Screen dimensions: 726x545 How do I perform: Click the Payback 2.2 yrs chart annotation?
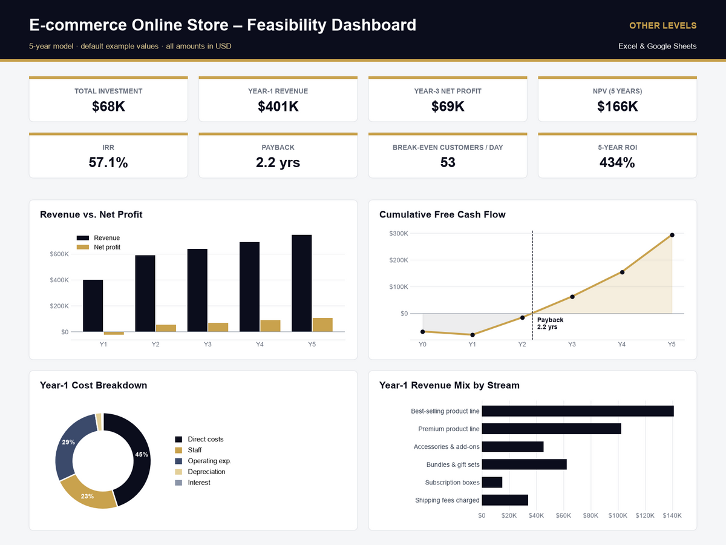pyautogui.click(x=550, y=323)
